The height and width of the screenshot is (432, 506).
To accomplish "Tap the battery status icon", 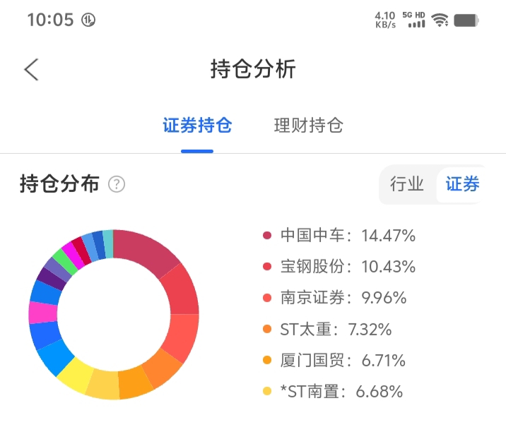I will coord(466,20).
